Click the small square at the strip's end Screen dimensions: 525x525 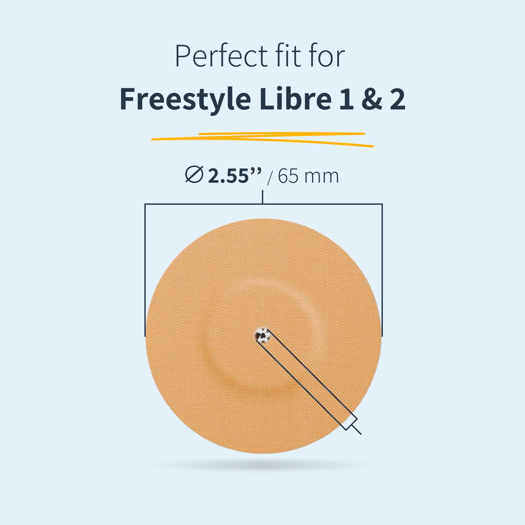(351, 424)
